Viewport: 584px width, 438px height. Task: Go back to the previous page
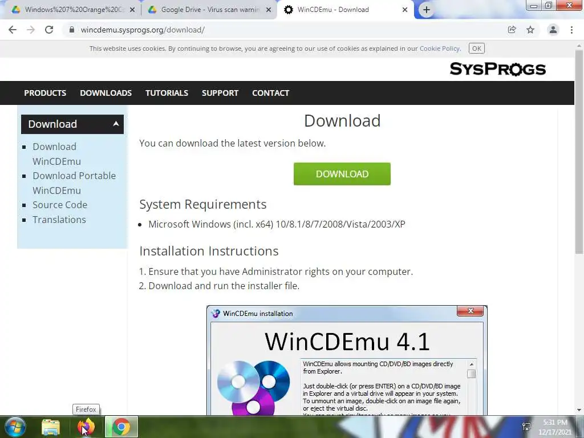coord(13,30)
